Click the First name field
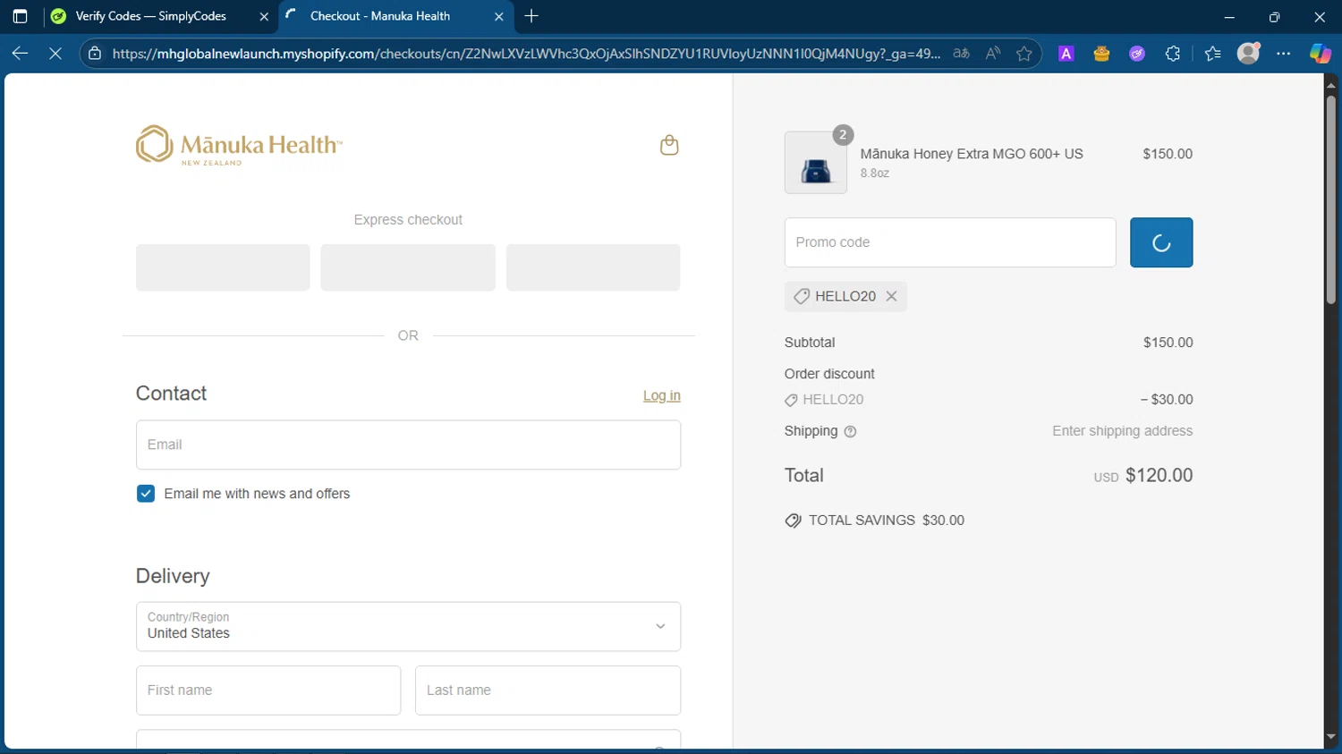 tap(268, 690)
